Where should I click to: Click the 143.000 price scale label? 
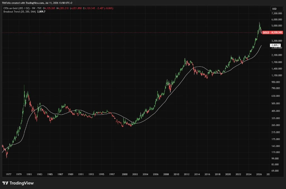[x=276, y=146]
